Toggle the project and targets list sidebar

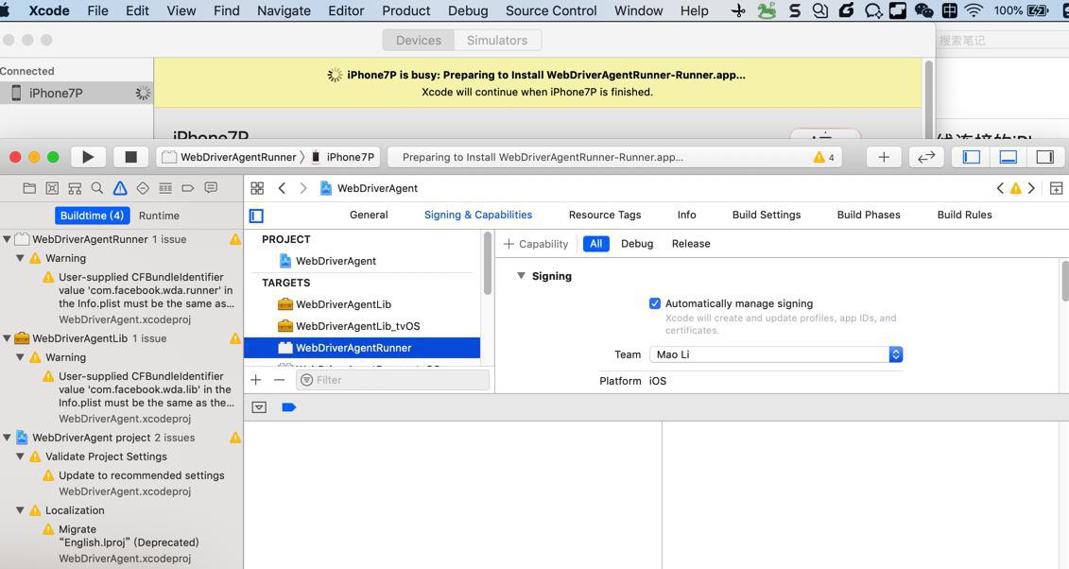click(x=256, y=216)
